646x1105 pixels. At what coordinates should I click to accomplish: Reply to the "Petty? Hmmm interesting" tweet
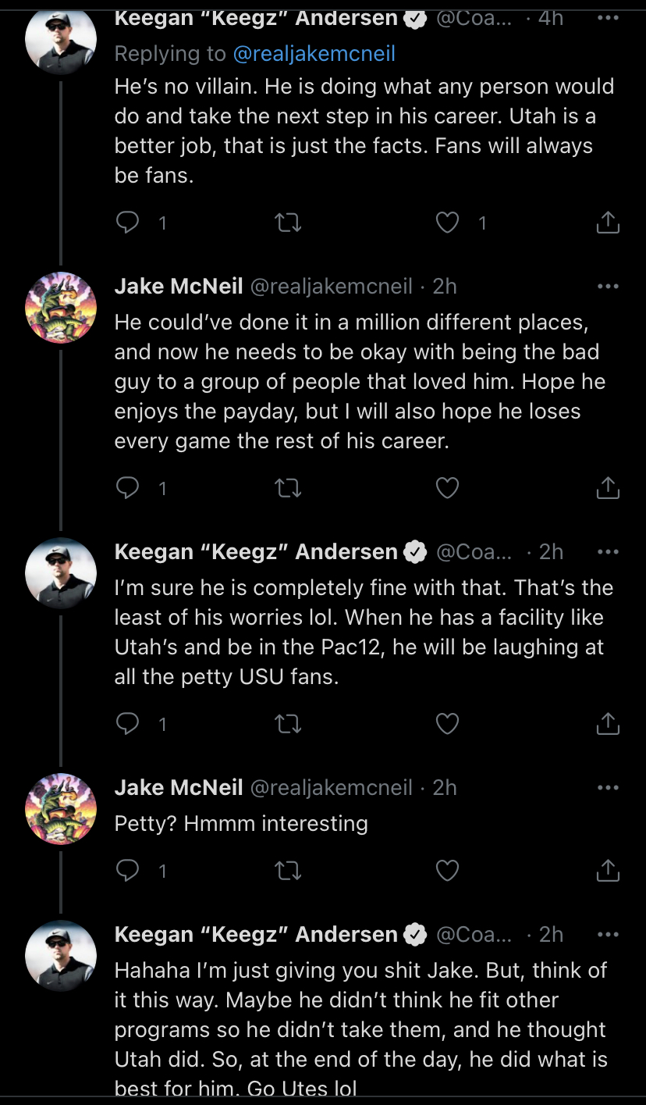point(127,870)
